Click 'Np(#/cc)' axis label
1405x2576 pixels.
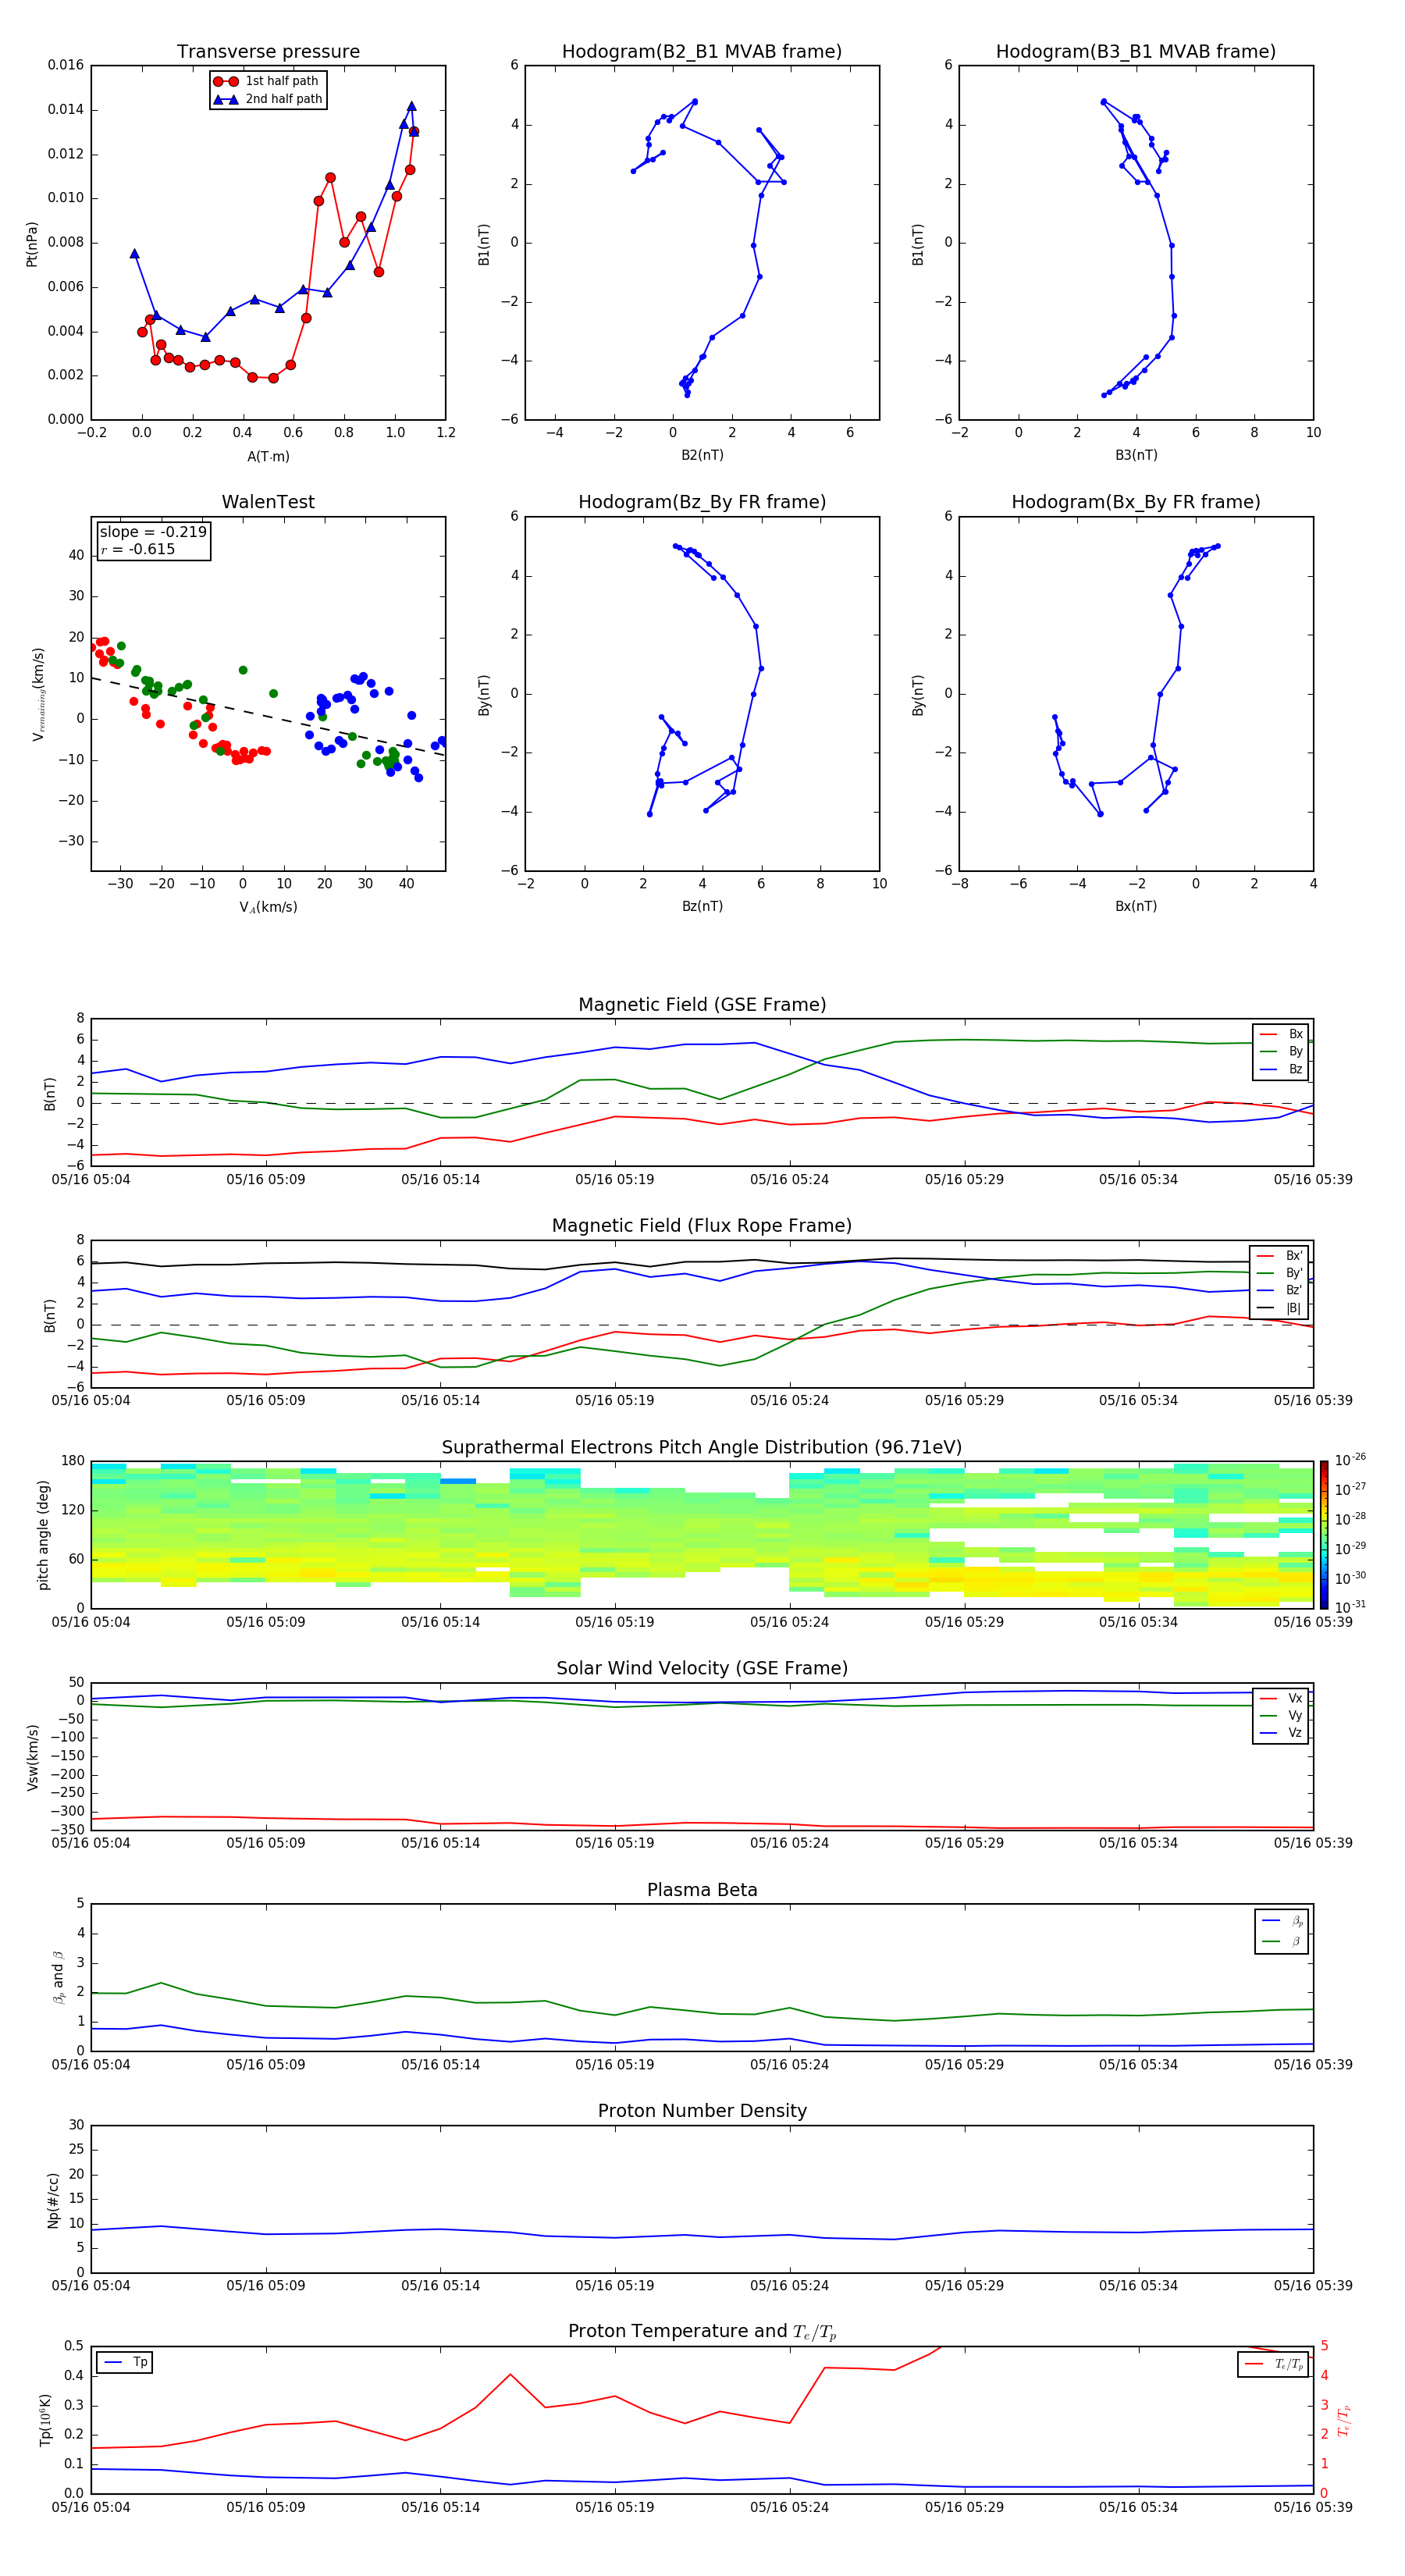pyautogui.click(x=54, y=2200)
